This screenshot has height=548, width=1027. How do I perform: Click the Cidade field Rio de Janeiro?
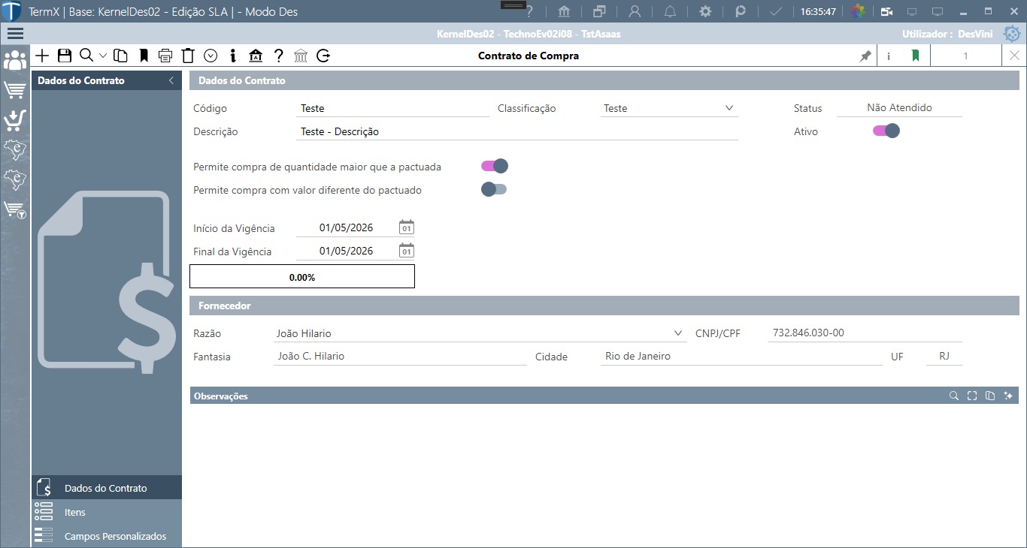[x=741, y=357]
